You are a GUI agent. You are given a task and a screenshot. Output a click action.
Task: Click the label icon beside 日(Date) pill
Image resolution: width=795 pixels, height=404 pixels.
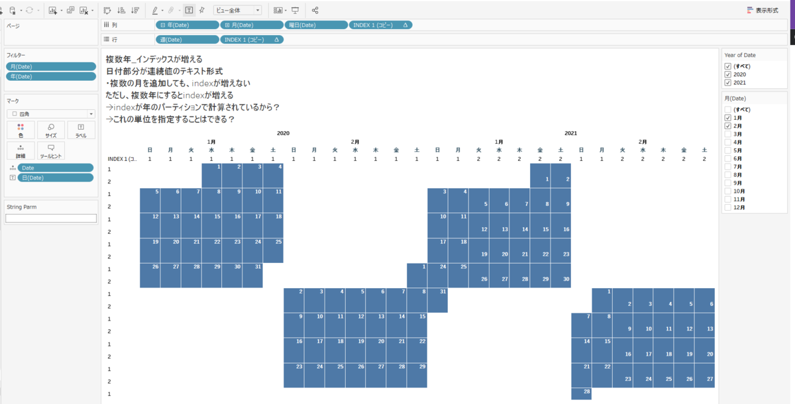12,177
